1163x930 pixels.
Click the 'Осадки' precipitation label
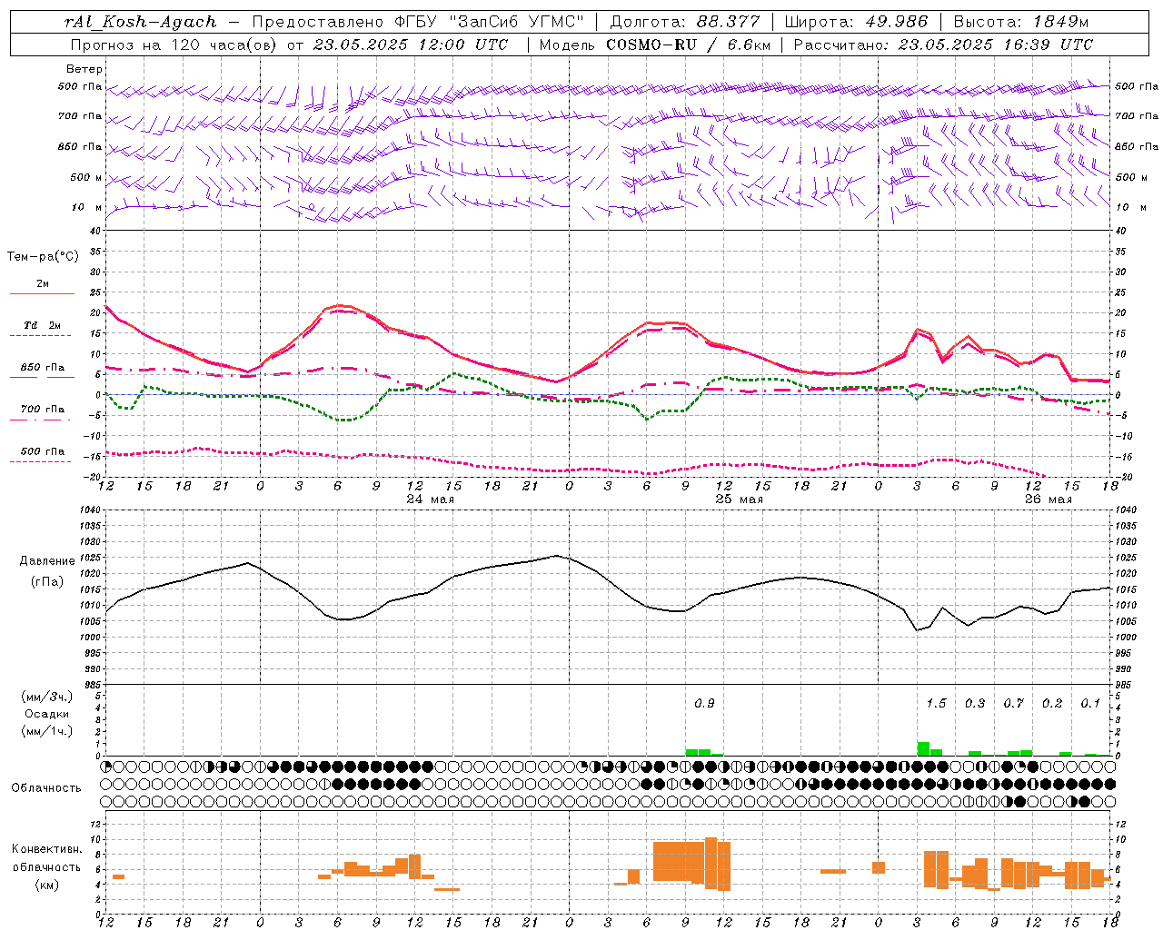(47, 714)
